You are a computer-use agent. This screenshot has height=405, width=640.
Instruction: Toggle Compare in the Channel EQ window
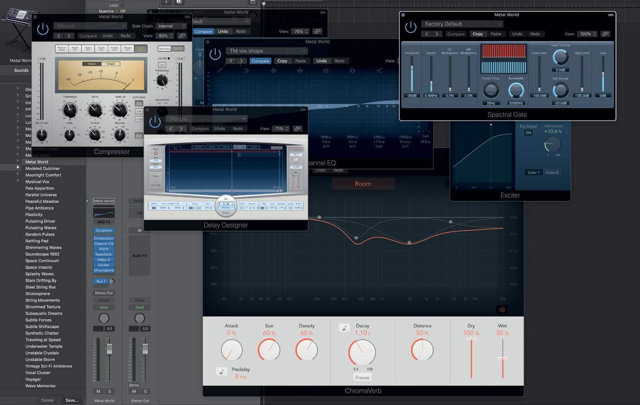(261, 61)
